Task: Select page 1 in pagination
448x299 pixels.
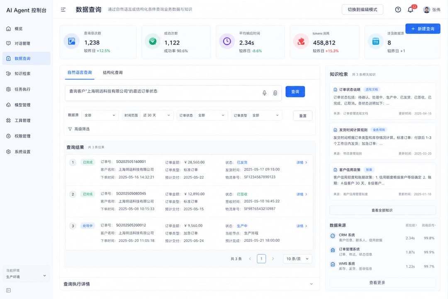Action: 261,259
